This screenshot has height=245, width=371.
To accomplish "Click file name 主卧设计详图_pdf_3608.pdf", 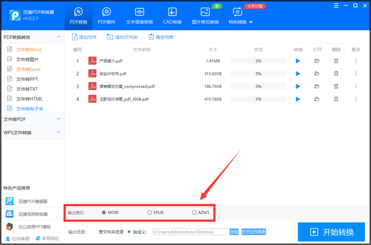I will tap(124, 99).
